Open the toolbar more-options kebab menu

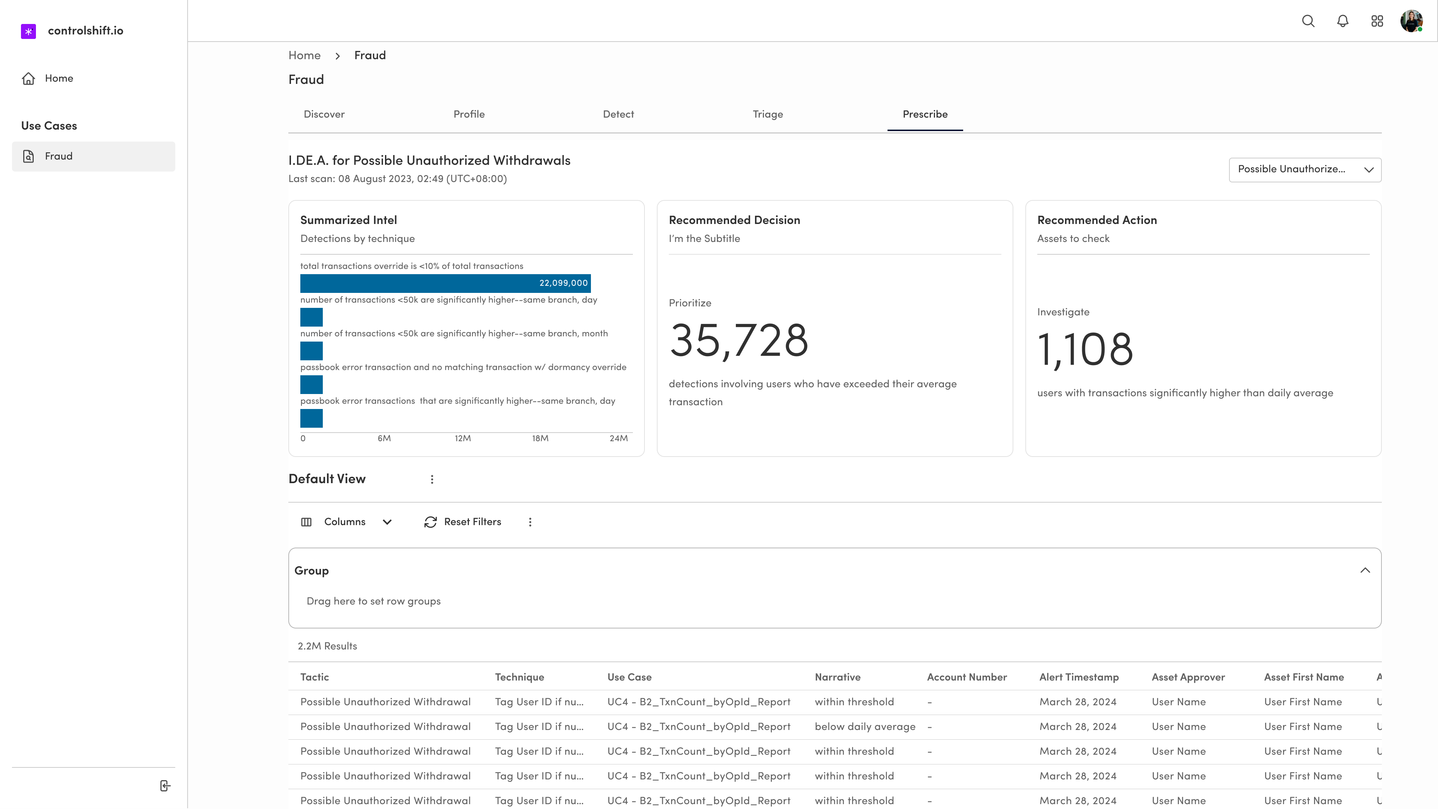[530, 522]
